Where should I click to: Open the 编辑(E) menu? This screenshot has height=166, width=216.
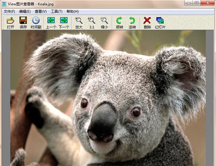point(25,12)
